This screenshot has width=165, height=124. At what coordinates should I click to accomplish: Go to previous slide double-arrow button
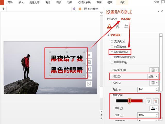coord(101,115)
